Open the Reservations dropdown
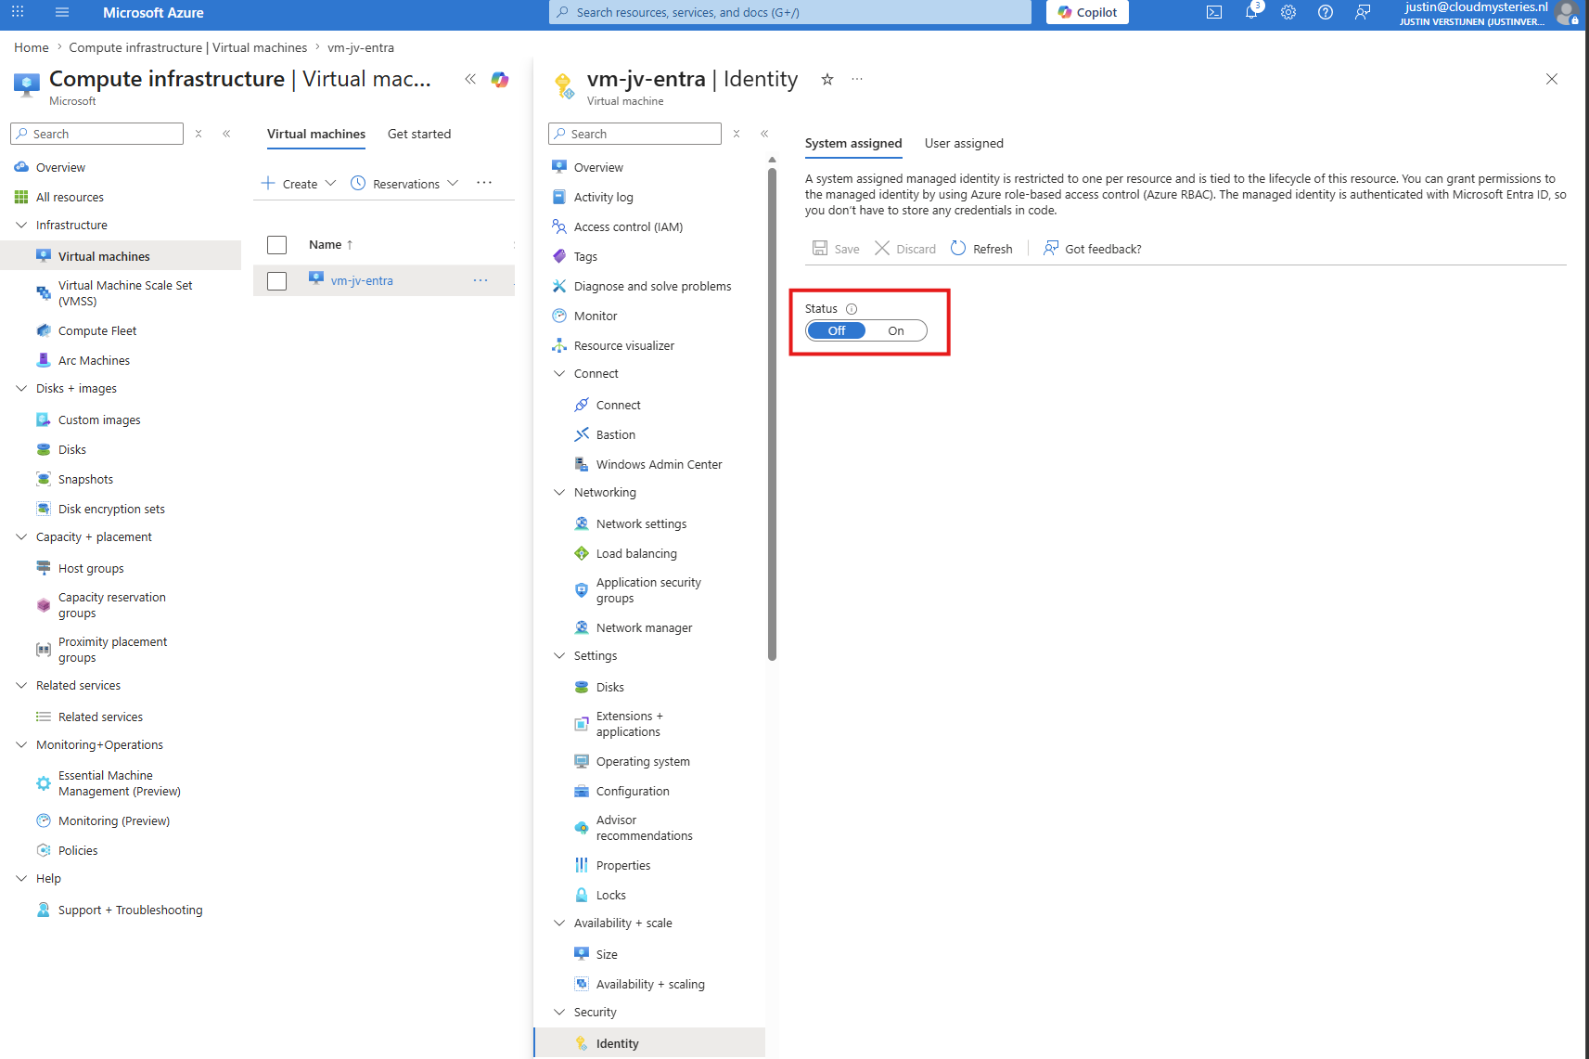 point(404,184)
